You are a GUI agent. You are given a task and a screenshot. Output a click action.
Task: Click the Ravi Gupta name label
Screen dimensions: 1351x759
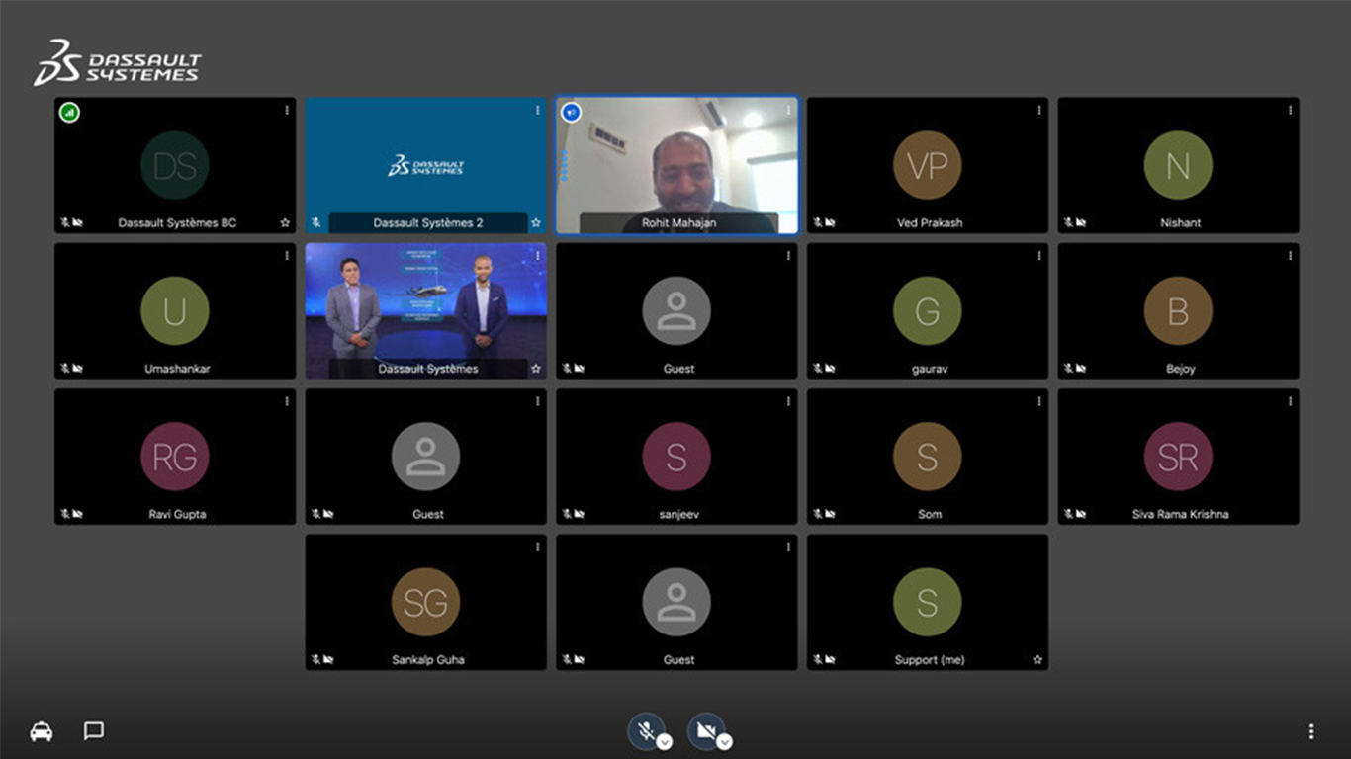pyautogui.click(x=177, y=514)
